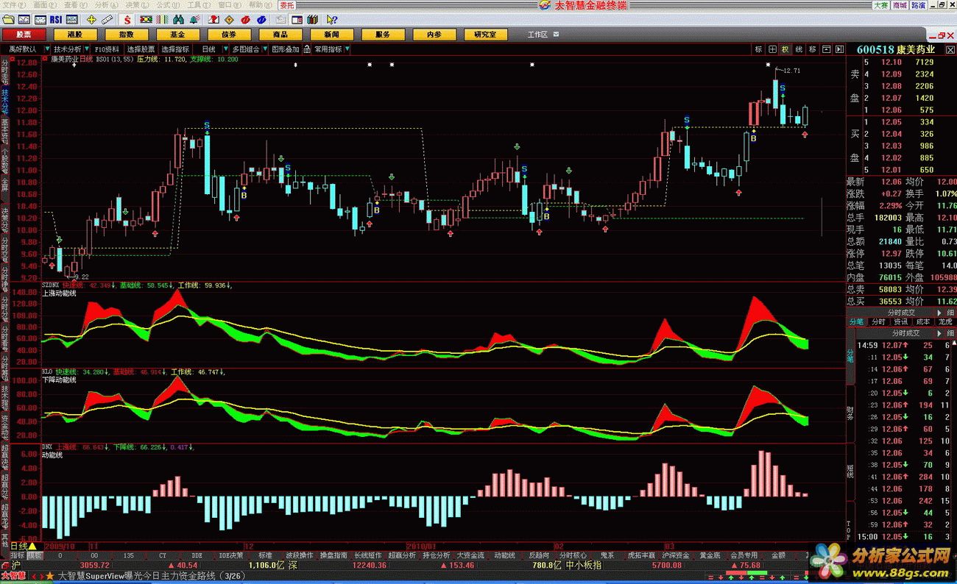This screenshot has height=584, width=957.
Task: Select the 资讯 tab in trades panel
Action: click(x=900, y=321)
